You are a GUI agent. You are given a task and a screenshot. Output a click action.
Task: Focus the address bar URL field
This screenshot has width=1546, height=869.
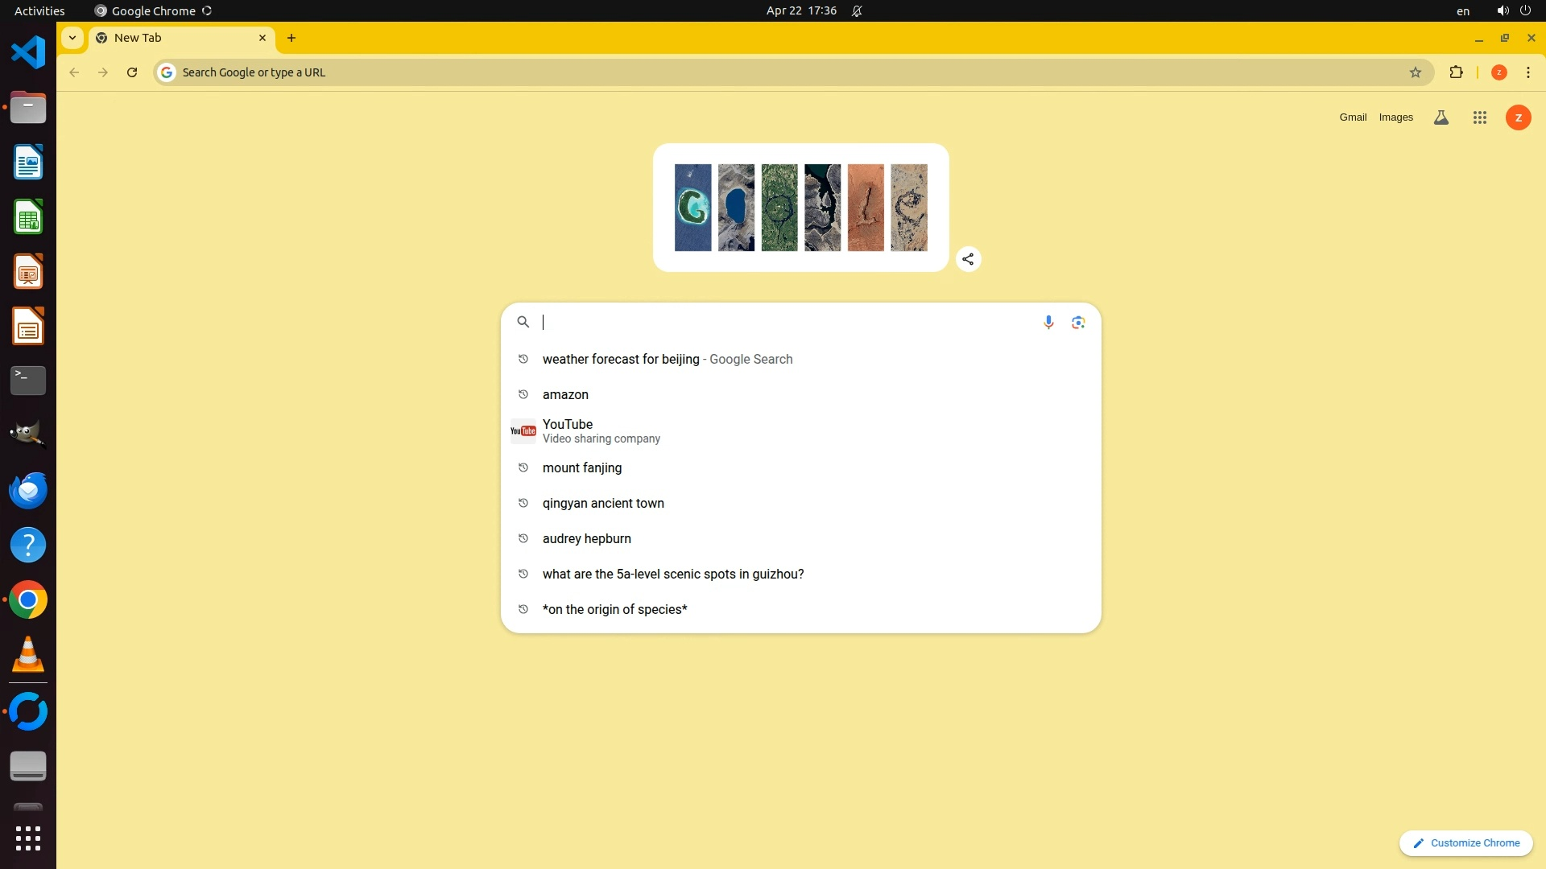[644, 72]
